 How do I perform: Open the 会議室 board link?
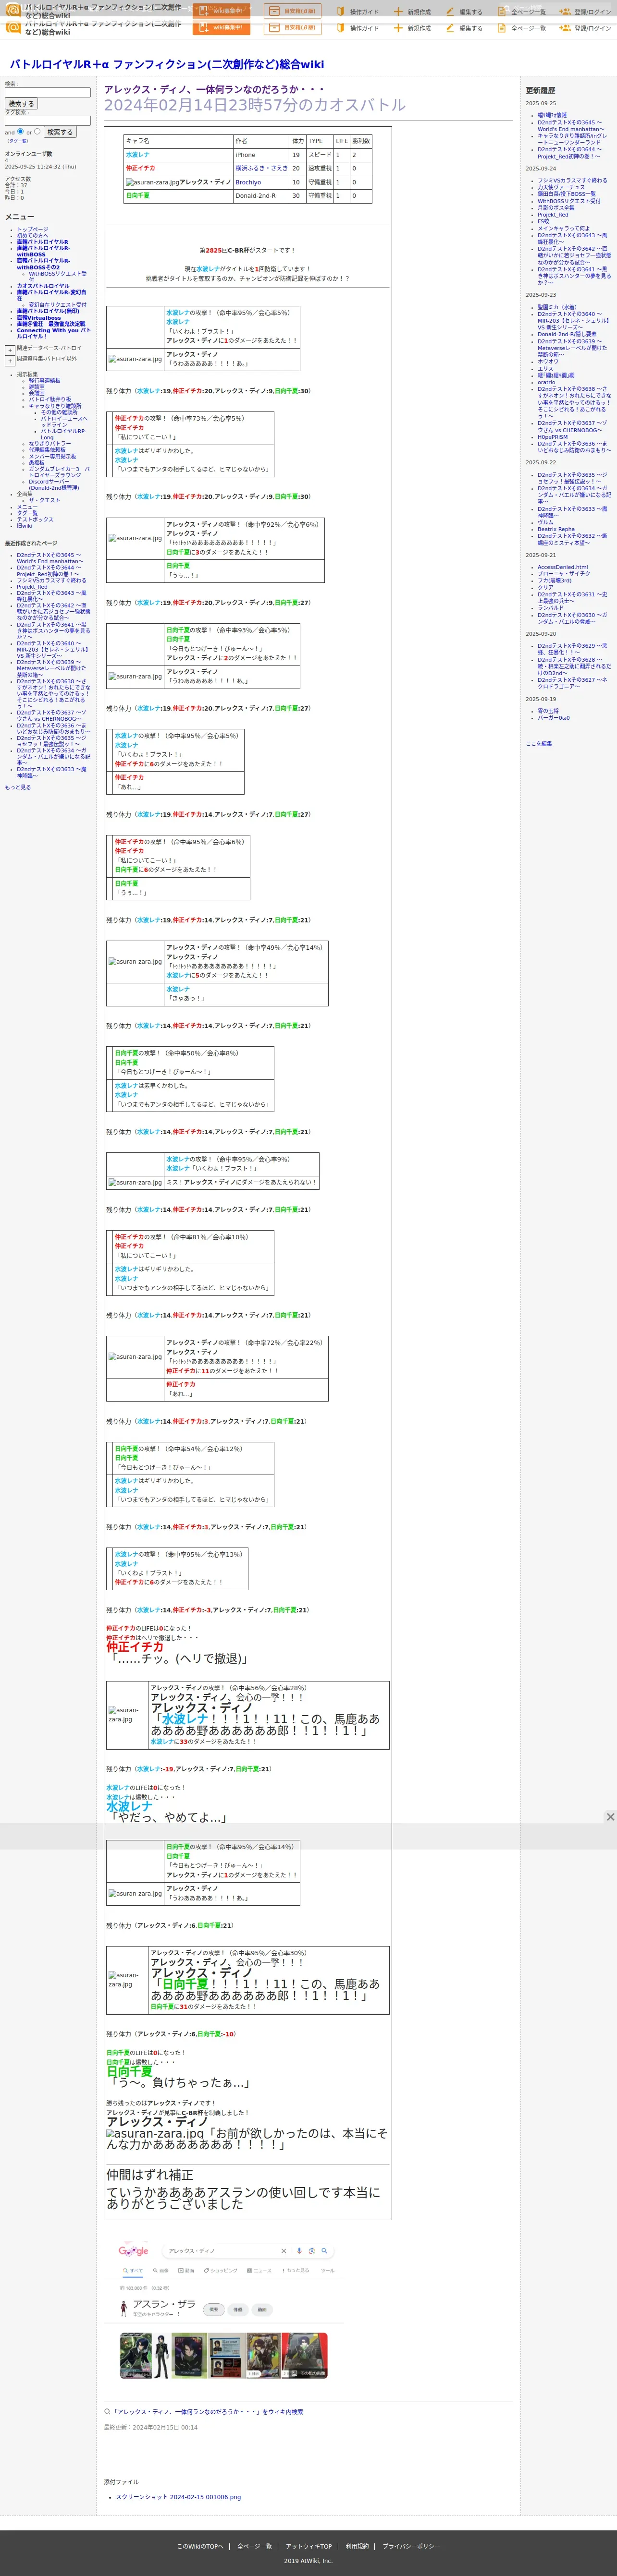coord(36,393)
